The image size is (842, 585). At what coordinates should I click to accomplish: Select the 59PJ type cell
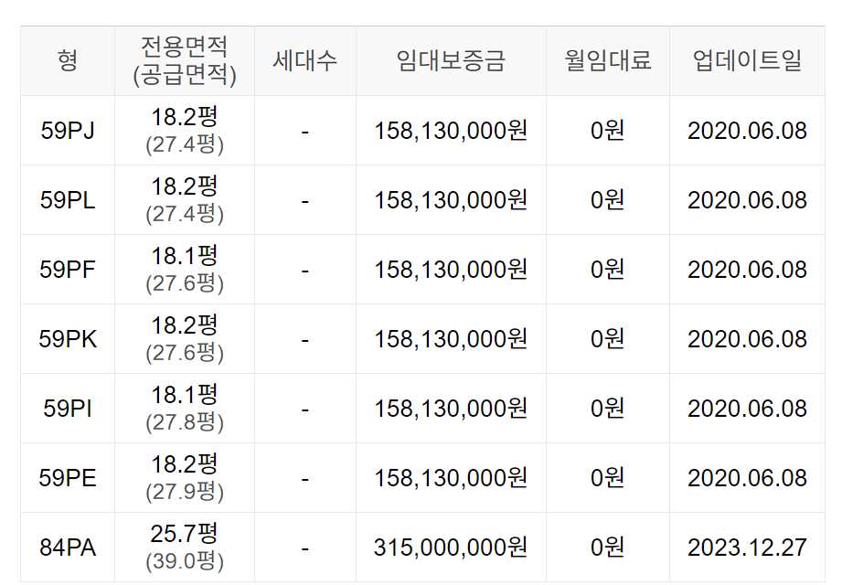[x=68, y=131]
